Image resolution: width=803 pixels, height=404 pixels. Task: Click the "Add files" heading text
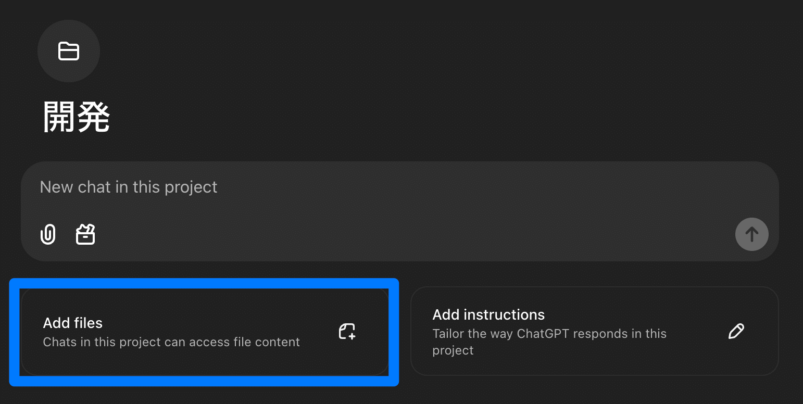pos(73,323)
